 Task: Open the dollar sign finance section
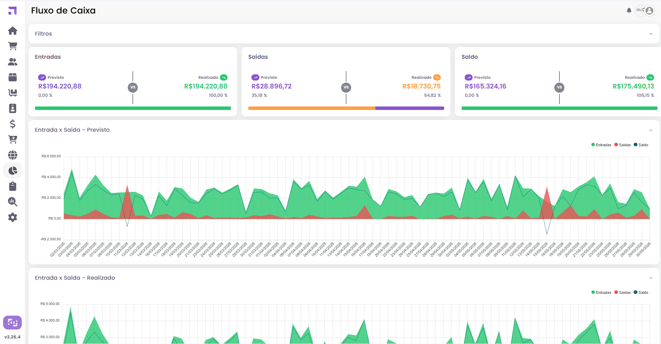coord(12,124)
